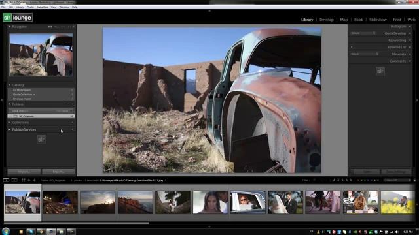Click the plus icon on Publish Services panel
419x235 pixels.
(x=73, y=129)
